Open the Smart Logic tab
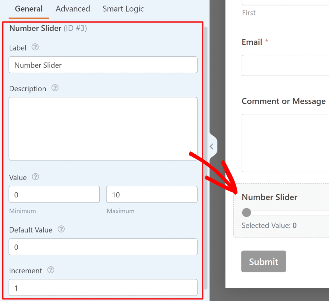 123,9
